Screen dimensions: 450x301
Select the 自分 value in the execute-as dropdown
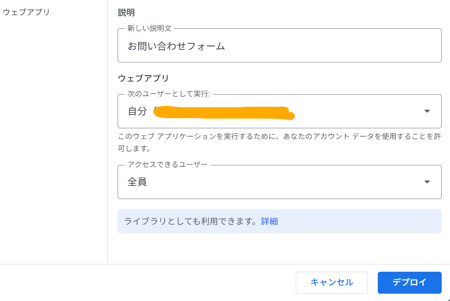click(137, 111)
